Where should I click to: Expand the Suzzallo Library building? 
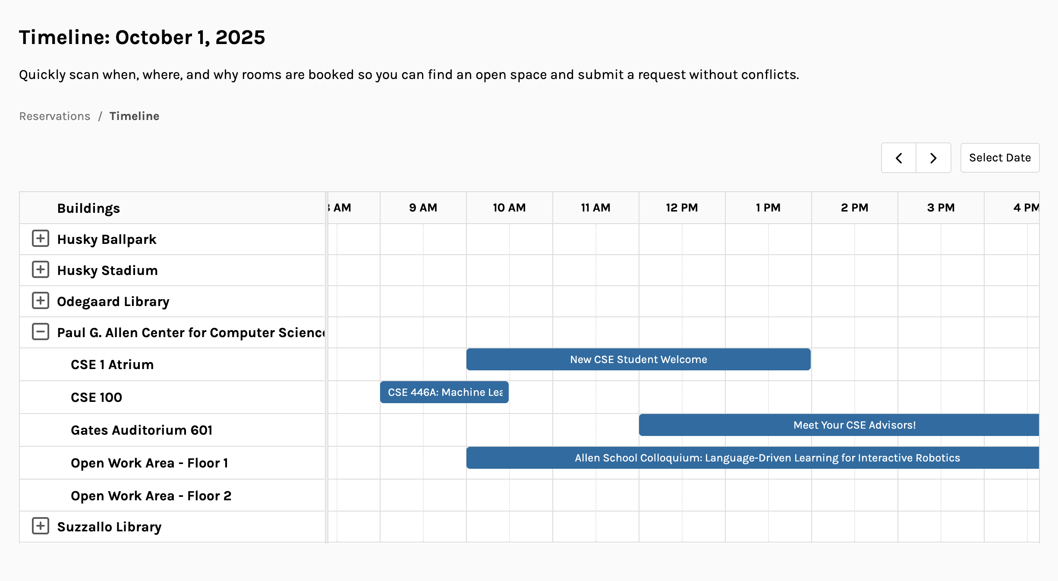coord(41,526)
